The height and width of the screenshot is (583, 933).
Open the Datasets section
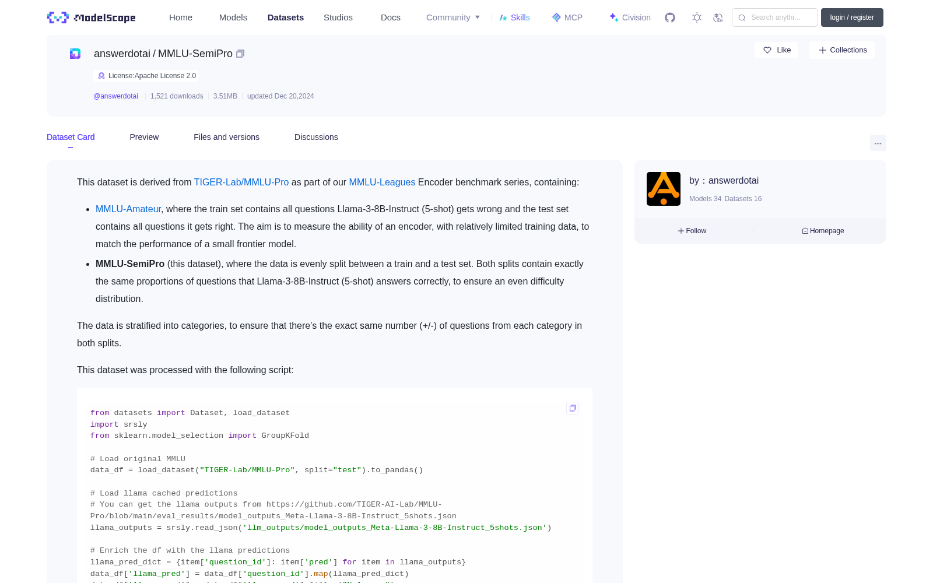286,17
